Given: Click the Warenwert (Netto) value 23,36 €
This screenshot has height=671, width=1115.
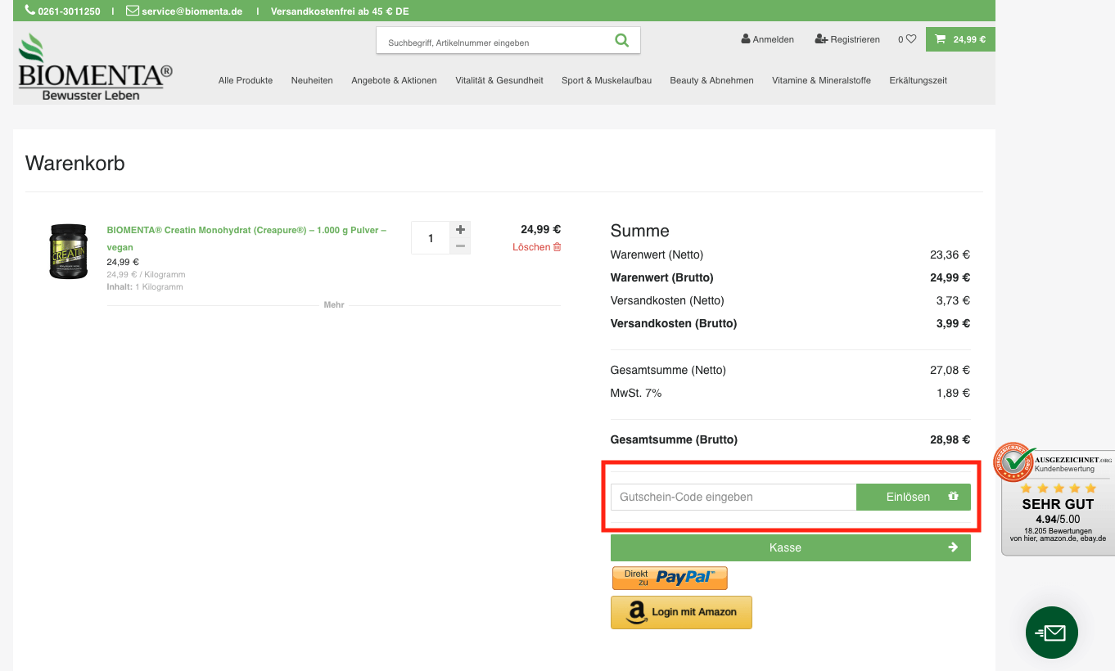Looking at the screenshot, I should 950,254.
